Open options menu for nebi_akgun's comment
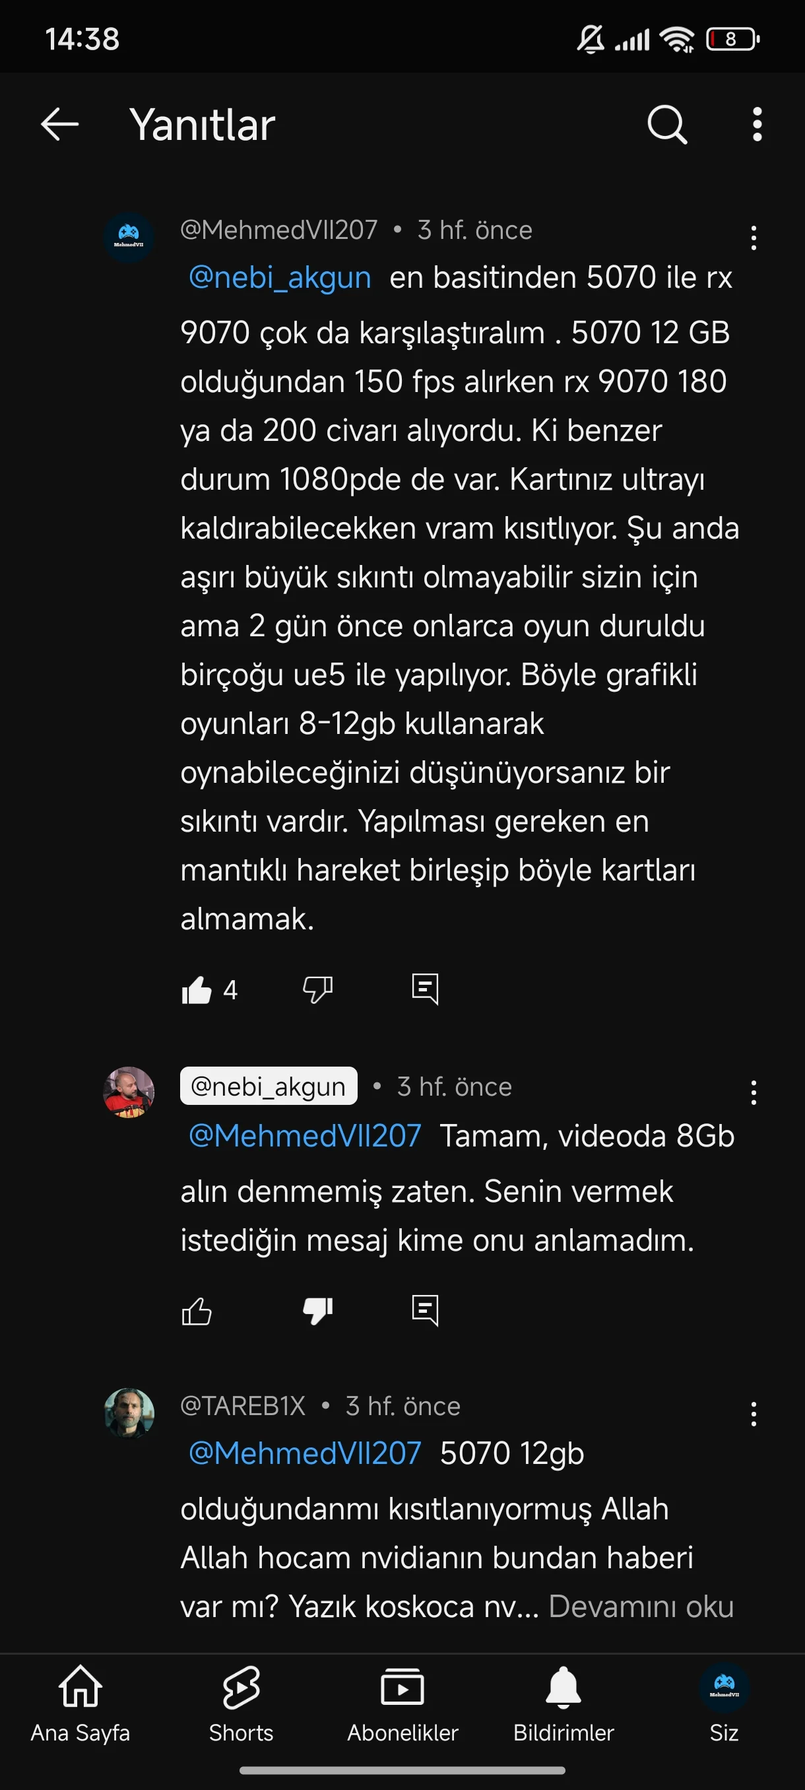 pos(754,1093)
